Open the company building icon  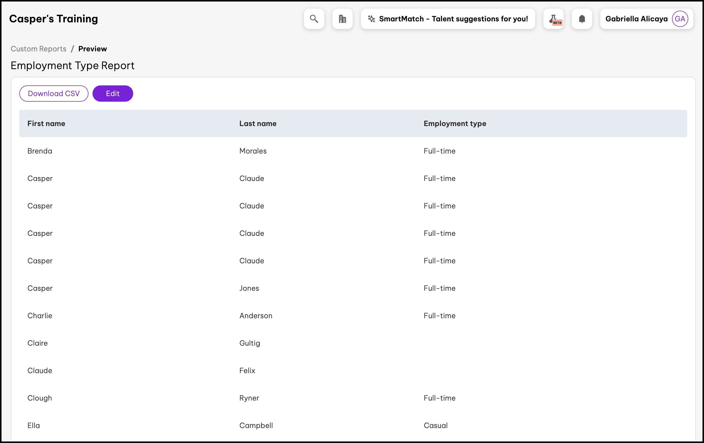[x=342, y=19]
